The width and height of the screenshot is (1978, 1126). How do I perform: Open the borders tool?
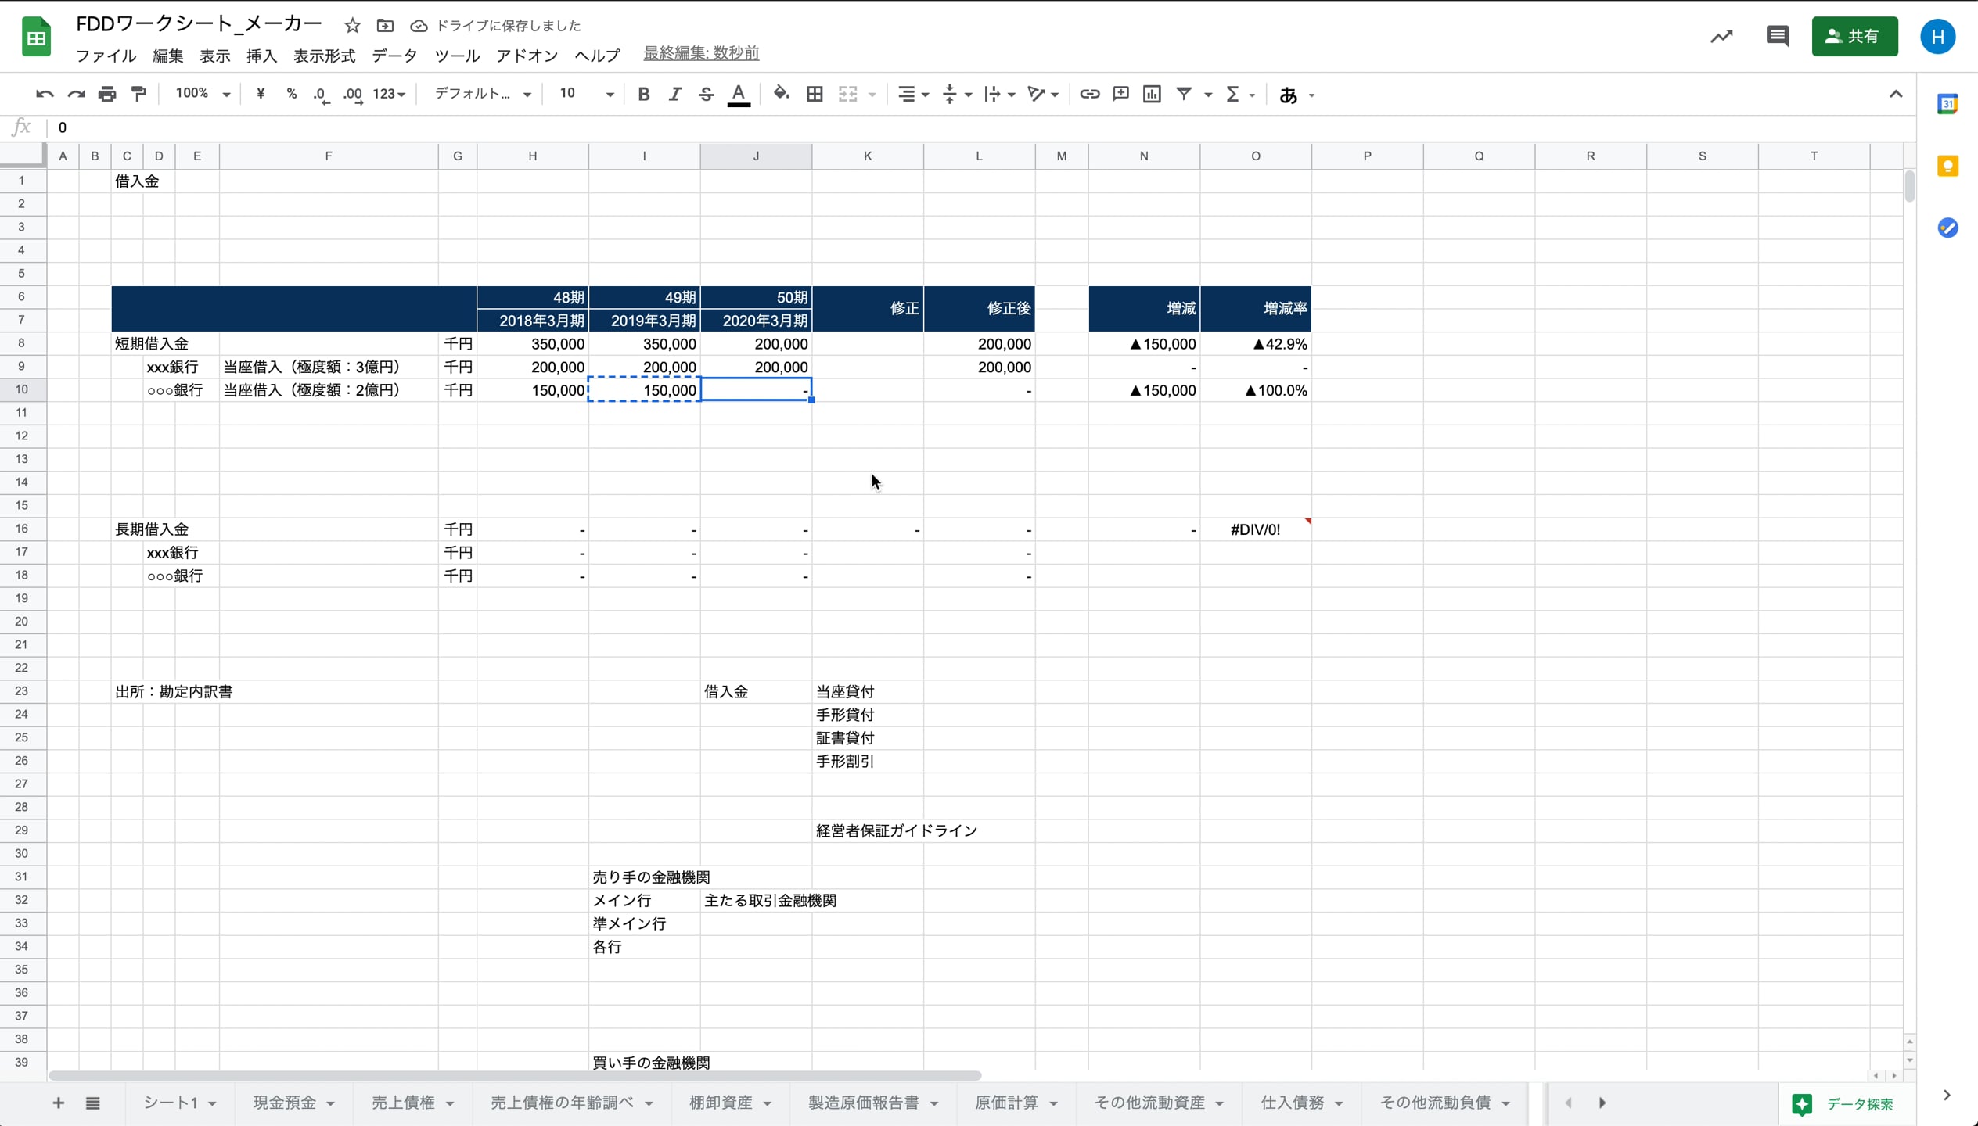point(815,95)
